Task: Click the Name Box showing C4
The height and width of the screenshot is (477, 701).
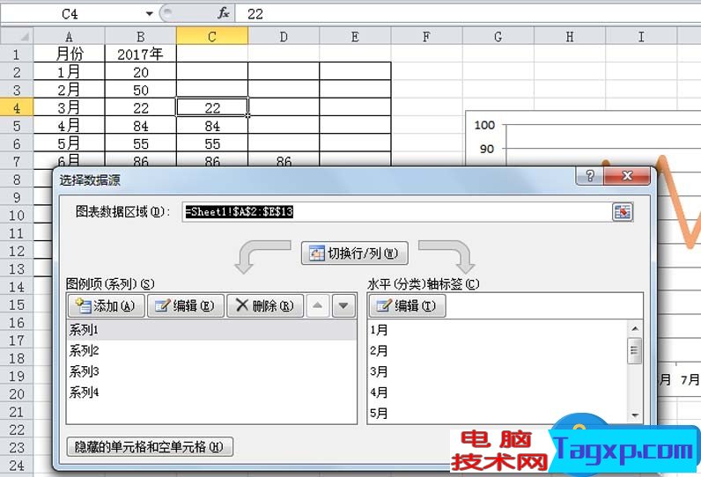Action: click(71, 14)
